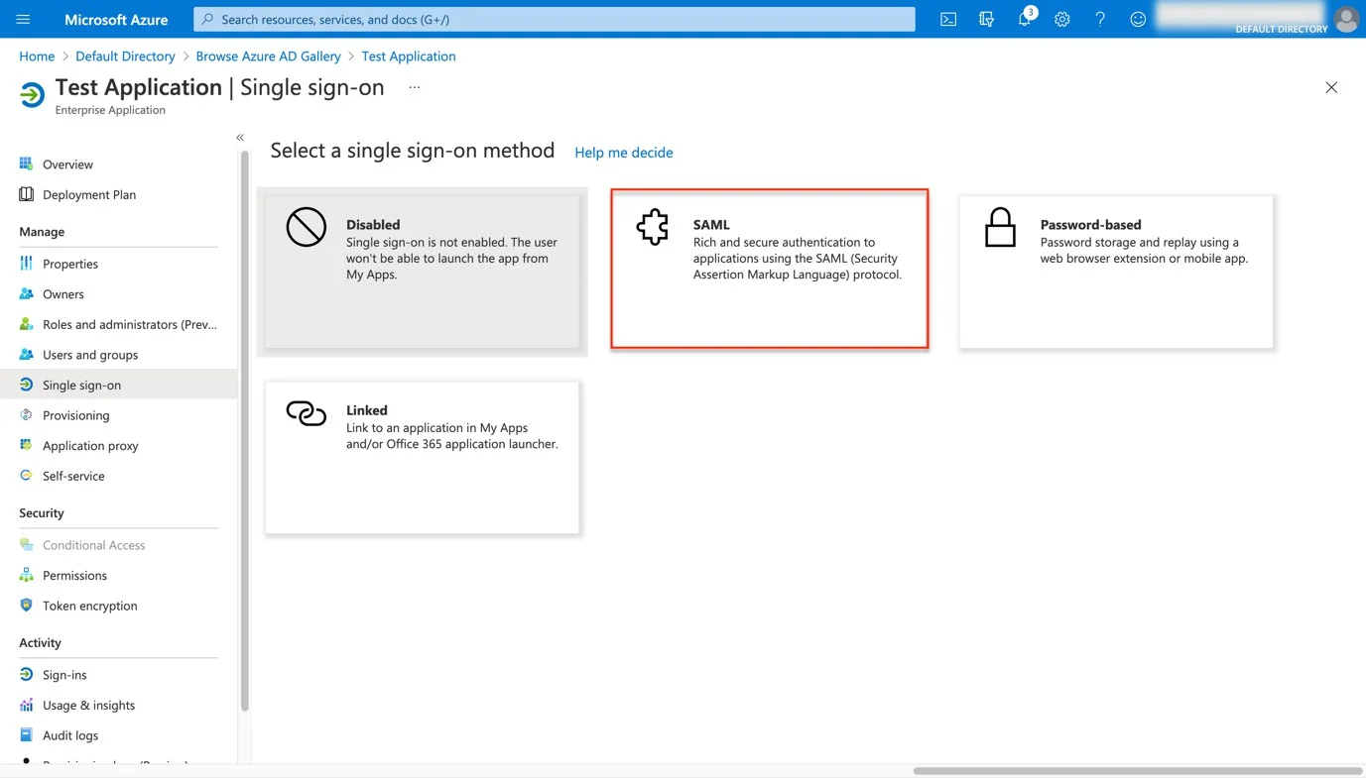Click the SAML puzzle piece icon
Viewport: 1366px width, 778px height.
[653, 227]
